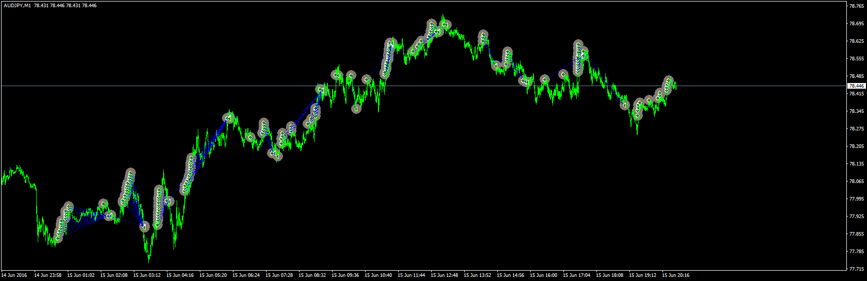Click the 78.205 price axis label
Viewport: 867px width, 281px height.
[857, 146]
